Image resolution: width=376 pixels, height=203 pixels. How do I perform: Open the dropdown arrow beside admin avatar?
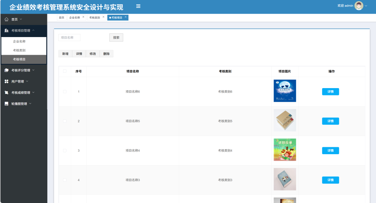click(x=366, y=6)
